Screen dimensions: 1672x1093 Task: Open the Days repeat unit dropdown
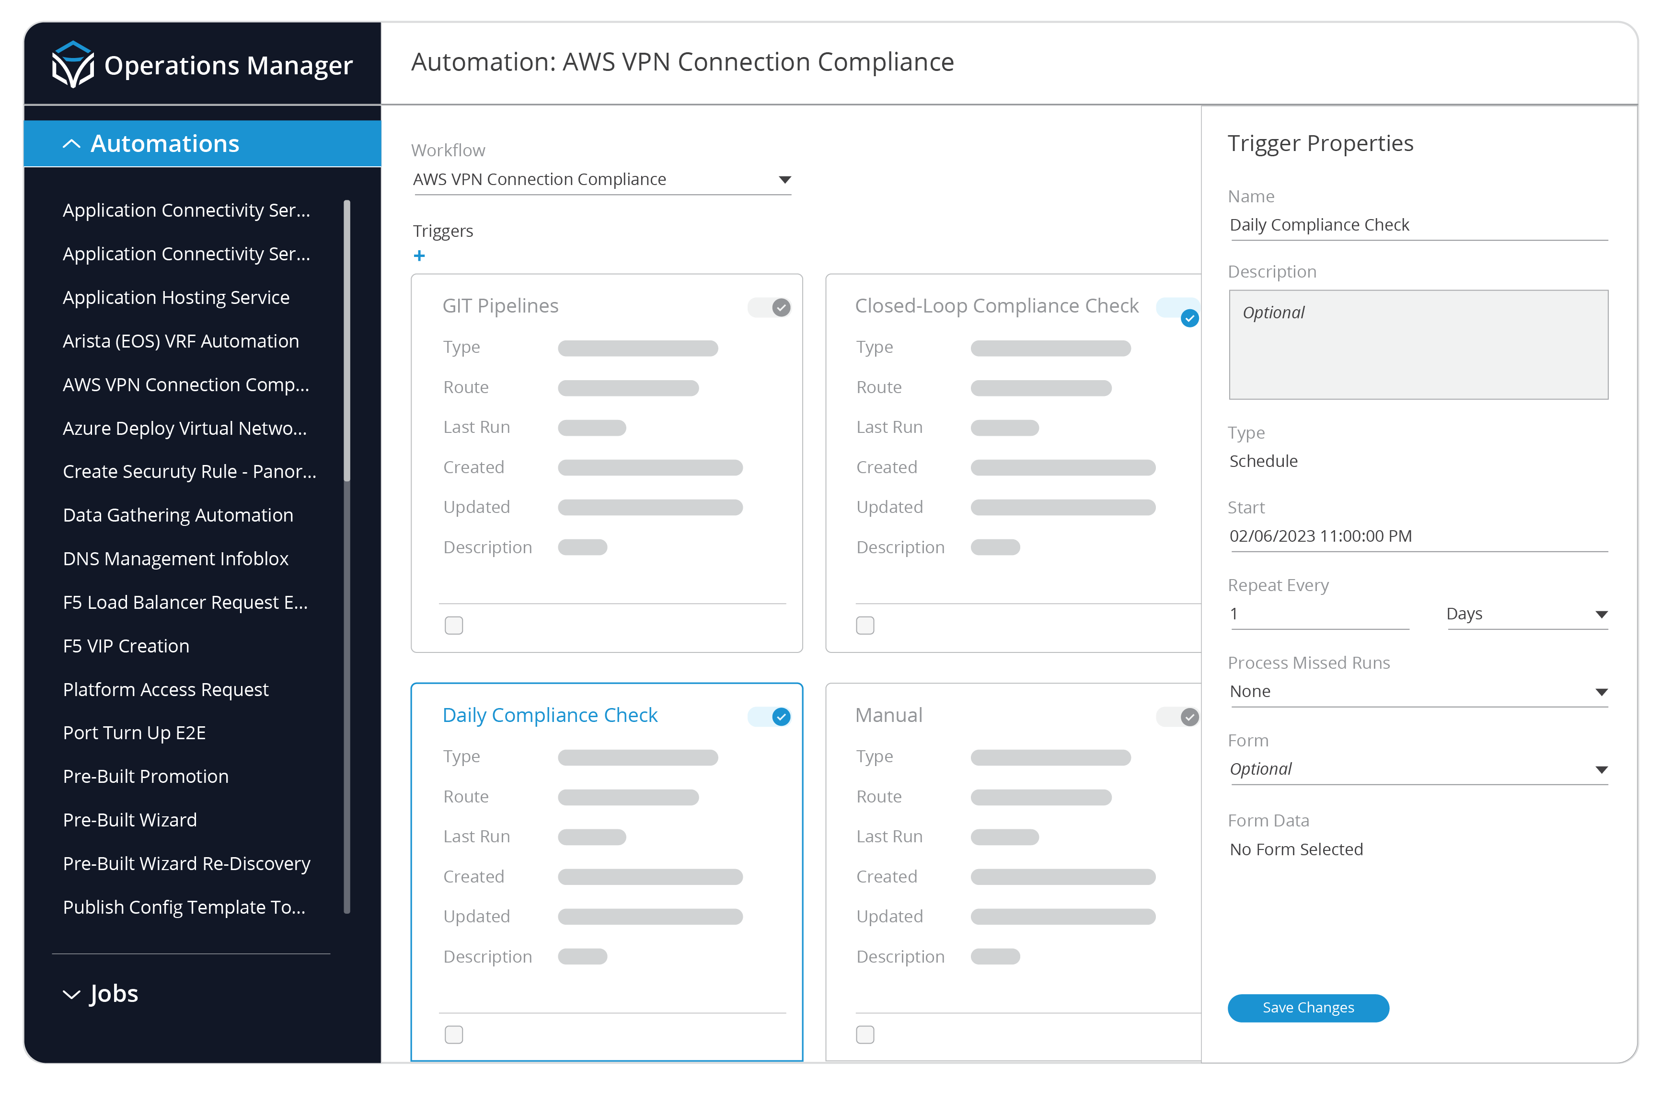click(x=1601, y=614)
